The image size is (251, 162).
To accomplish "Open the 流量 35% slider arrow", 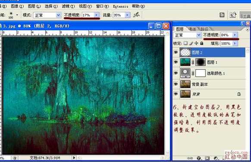I will (x=127, y=15).
